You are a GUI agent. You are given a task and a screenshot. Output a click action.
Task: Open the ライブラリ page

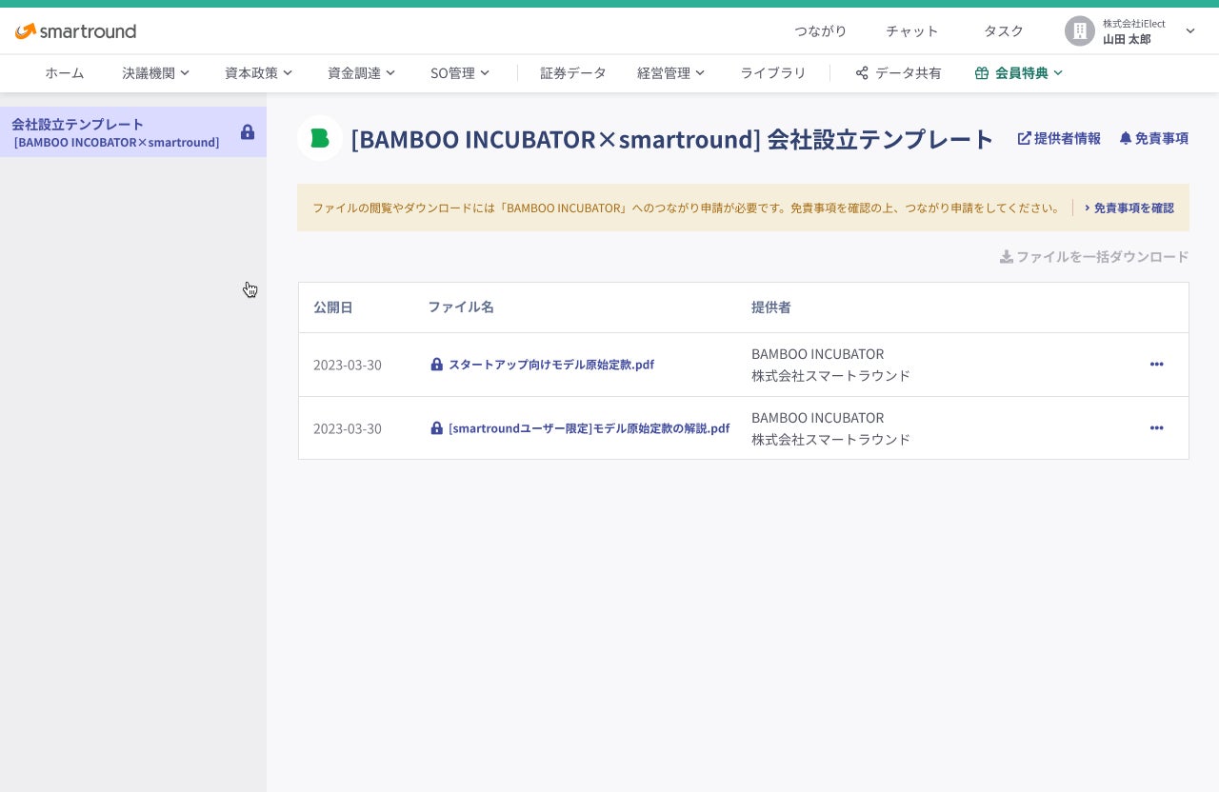point(773,73)
